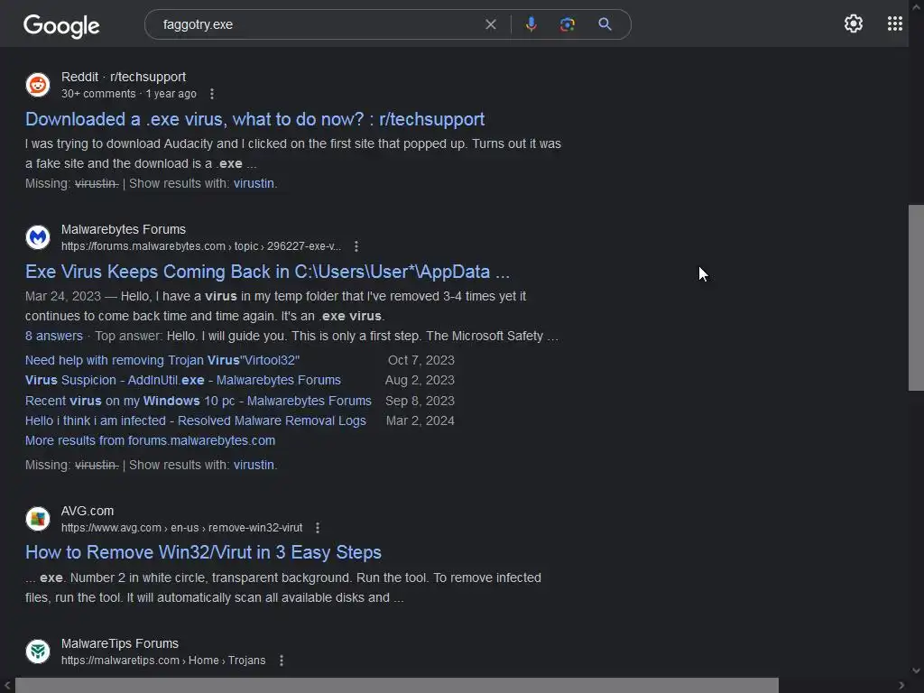Viewport: 924px width, 693px height.
Task: Submit search with magnifier icon
Action: tap(605, 24)
